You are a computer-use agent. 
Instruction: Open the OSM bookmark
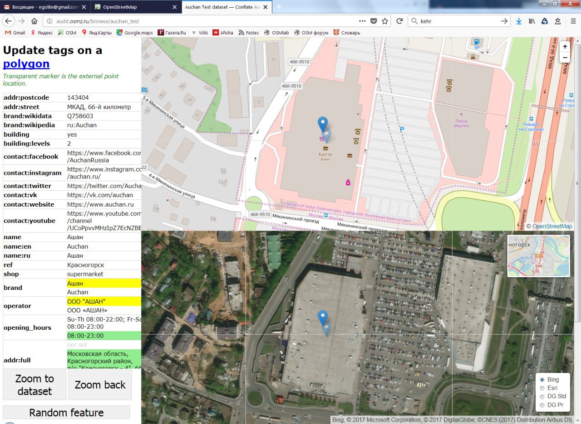coord(67,33)
